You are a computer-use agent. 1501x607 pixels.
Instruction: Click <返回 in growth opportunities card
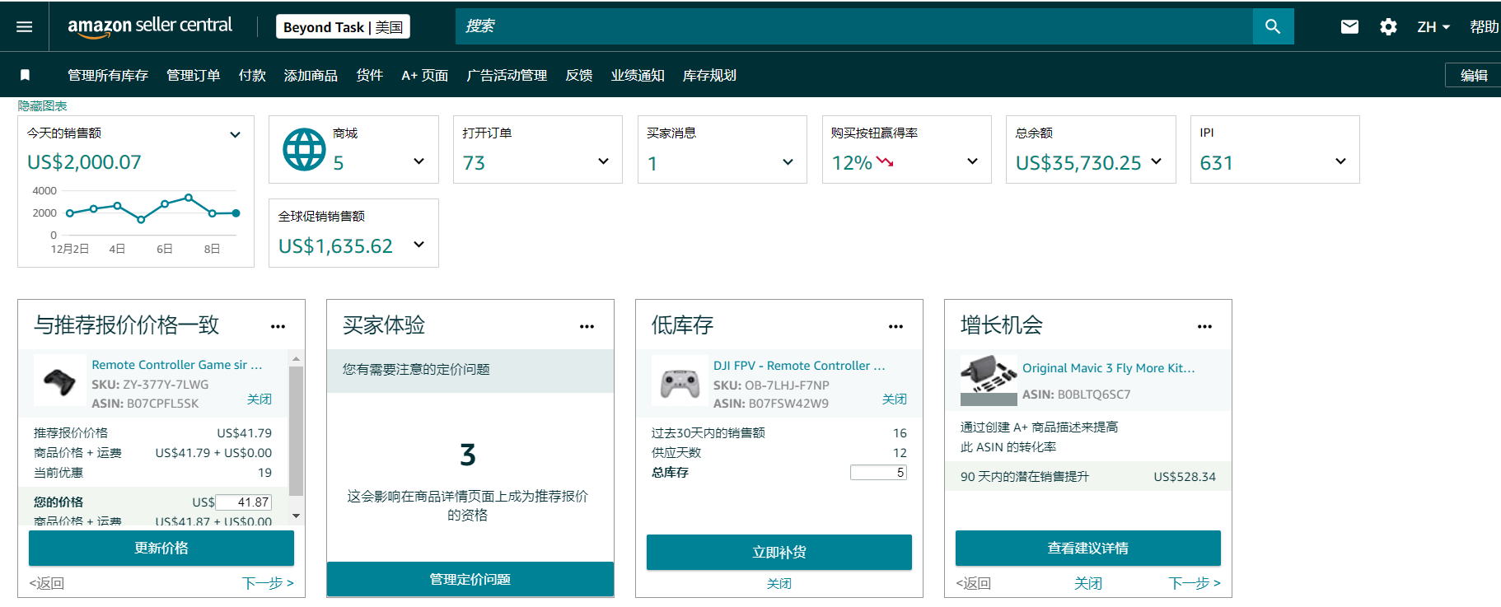(974, 583)
